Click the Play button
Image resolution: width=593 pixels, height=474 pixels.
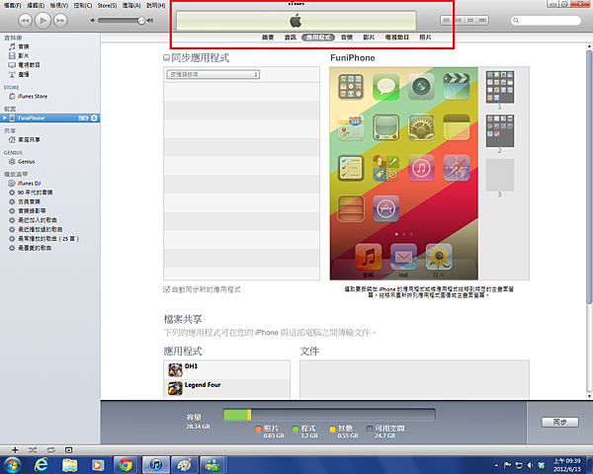(x=42, y=21)
